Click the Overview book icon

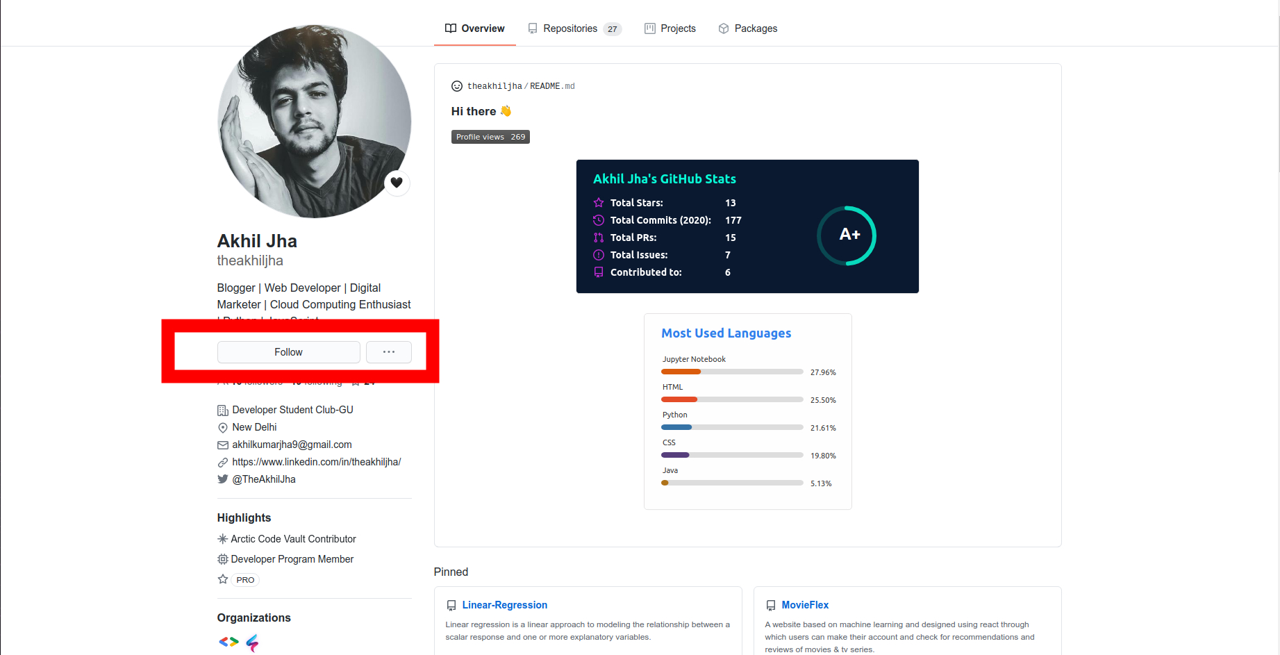(x=451, y=28)
